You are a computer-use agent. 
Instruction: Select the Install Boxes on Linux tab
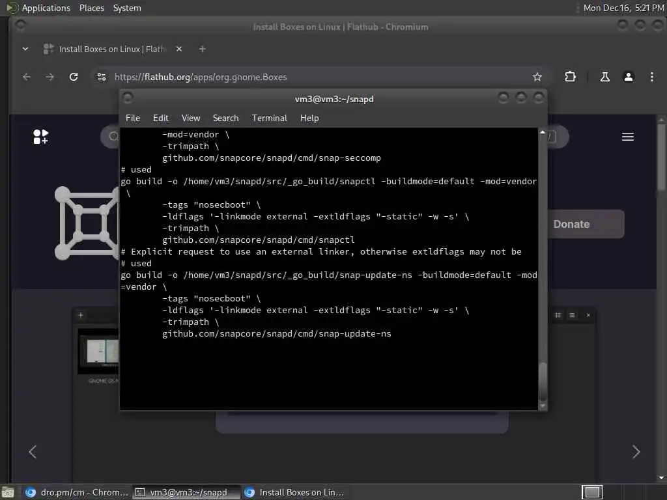[112, 49]
